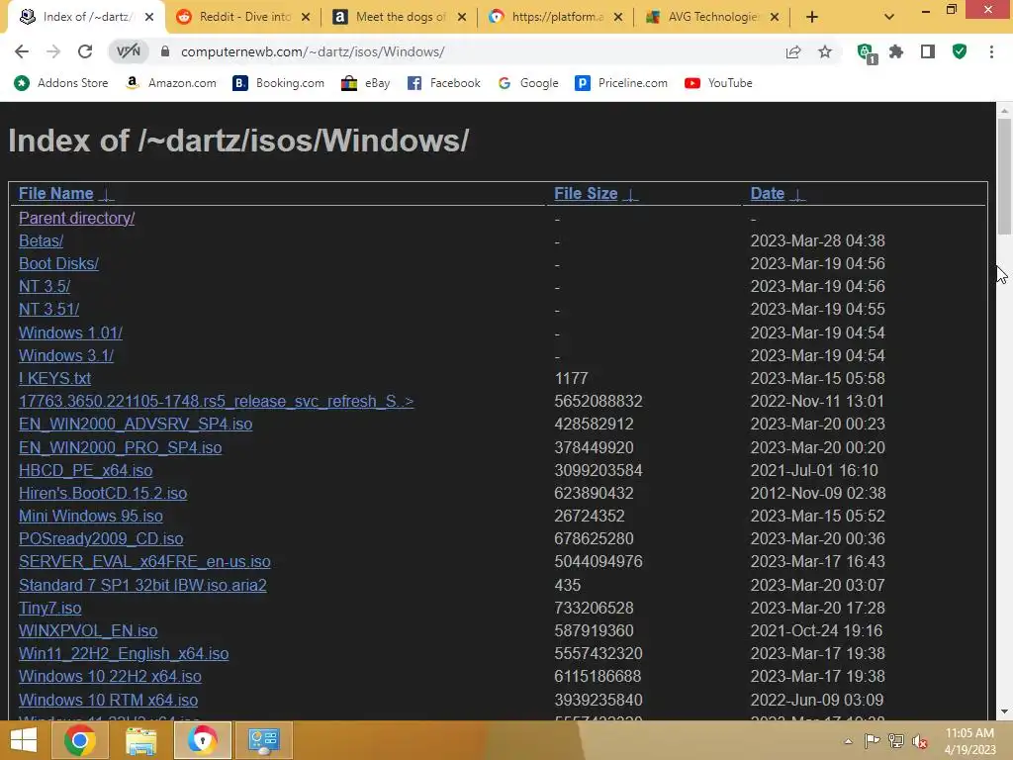Image resolution: width=1013 pixels, height=760 pixels.
Task: Show hidden system tray icons
Action: [x=848, y=741]
